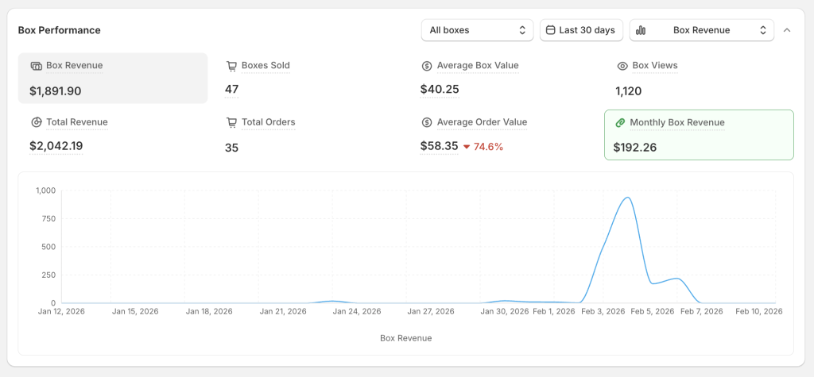Click the Average Order Value label
The height and width of the screenshot is (377, 814).
pyautogui.click(x=482, y=122)
